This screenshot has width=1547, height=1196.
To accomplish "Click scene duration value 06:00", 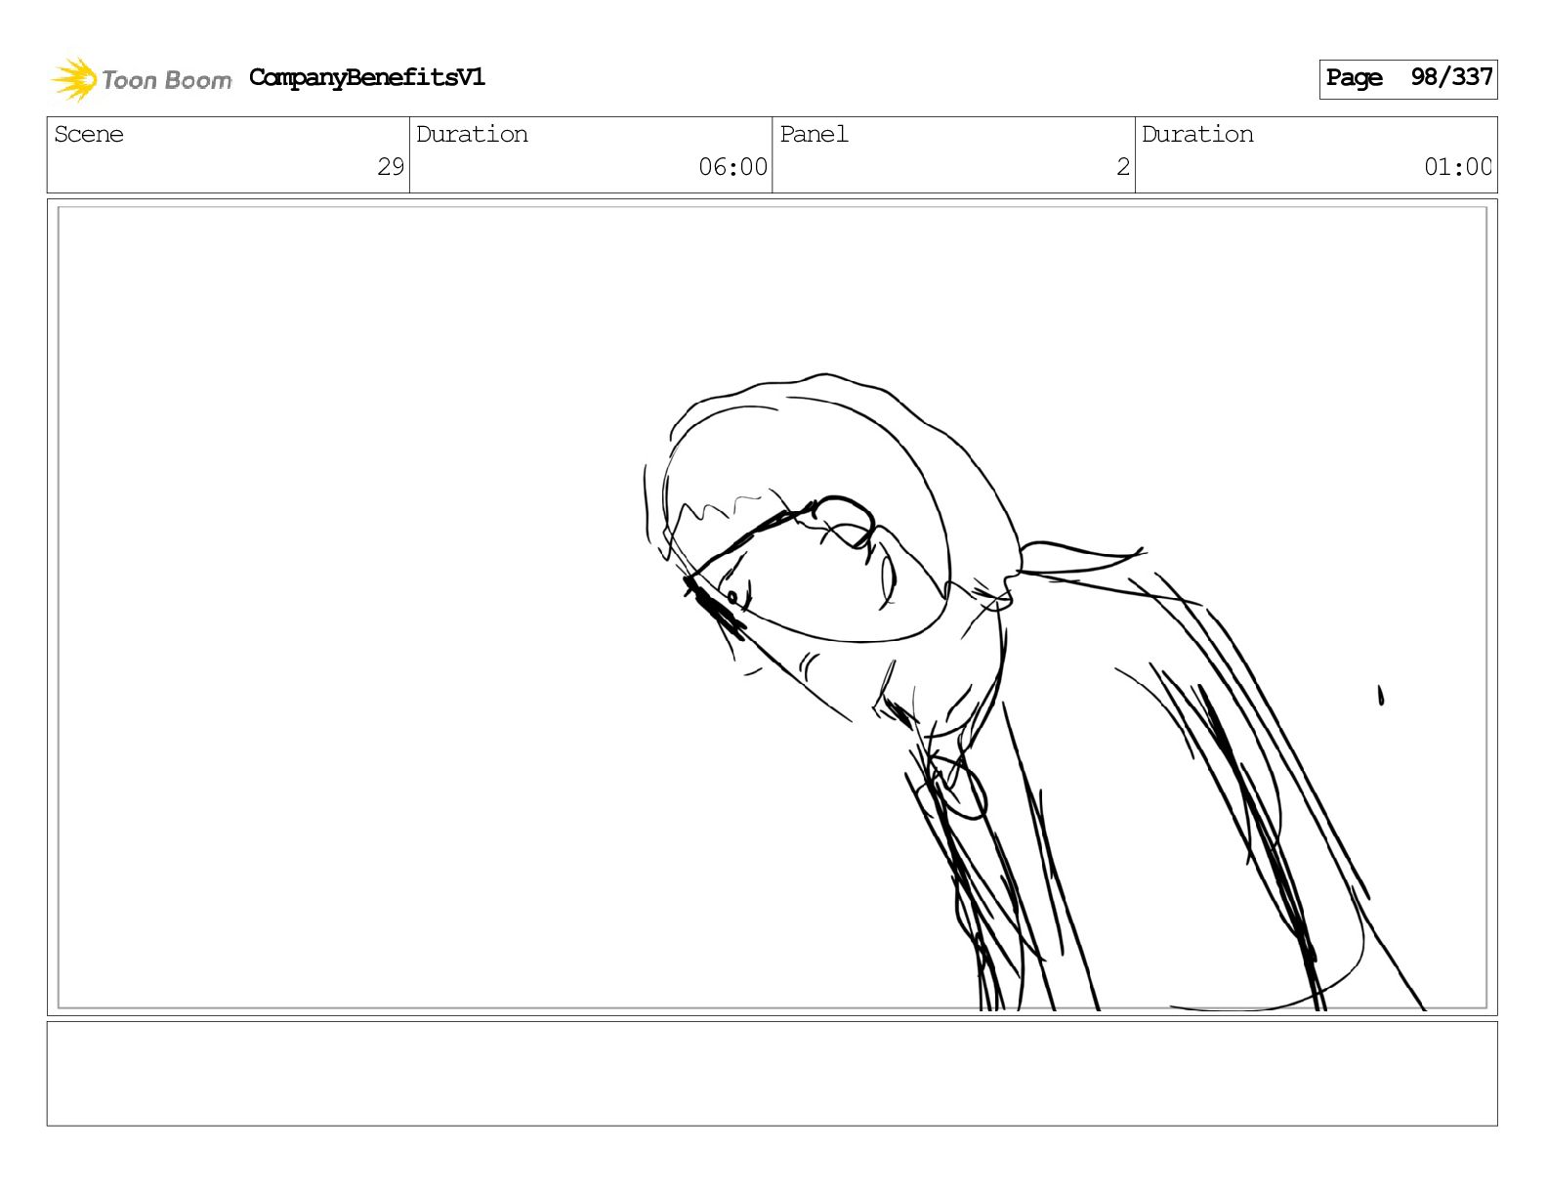I will tap(732, 167).
